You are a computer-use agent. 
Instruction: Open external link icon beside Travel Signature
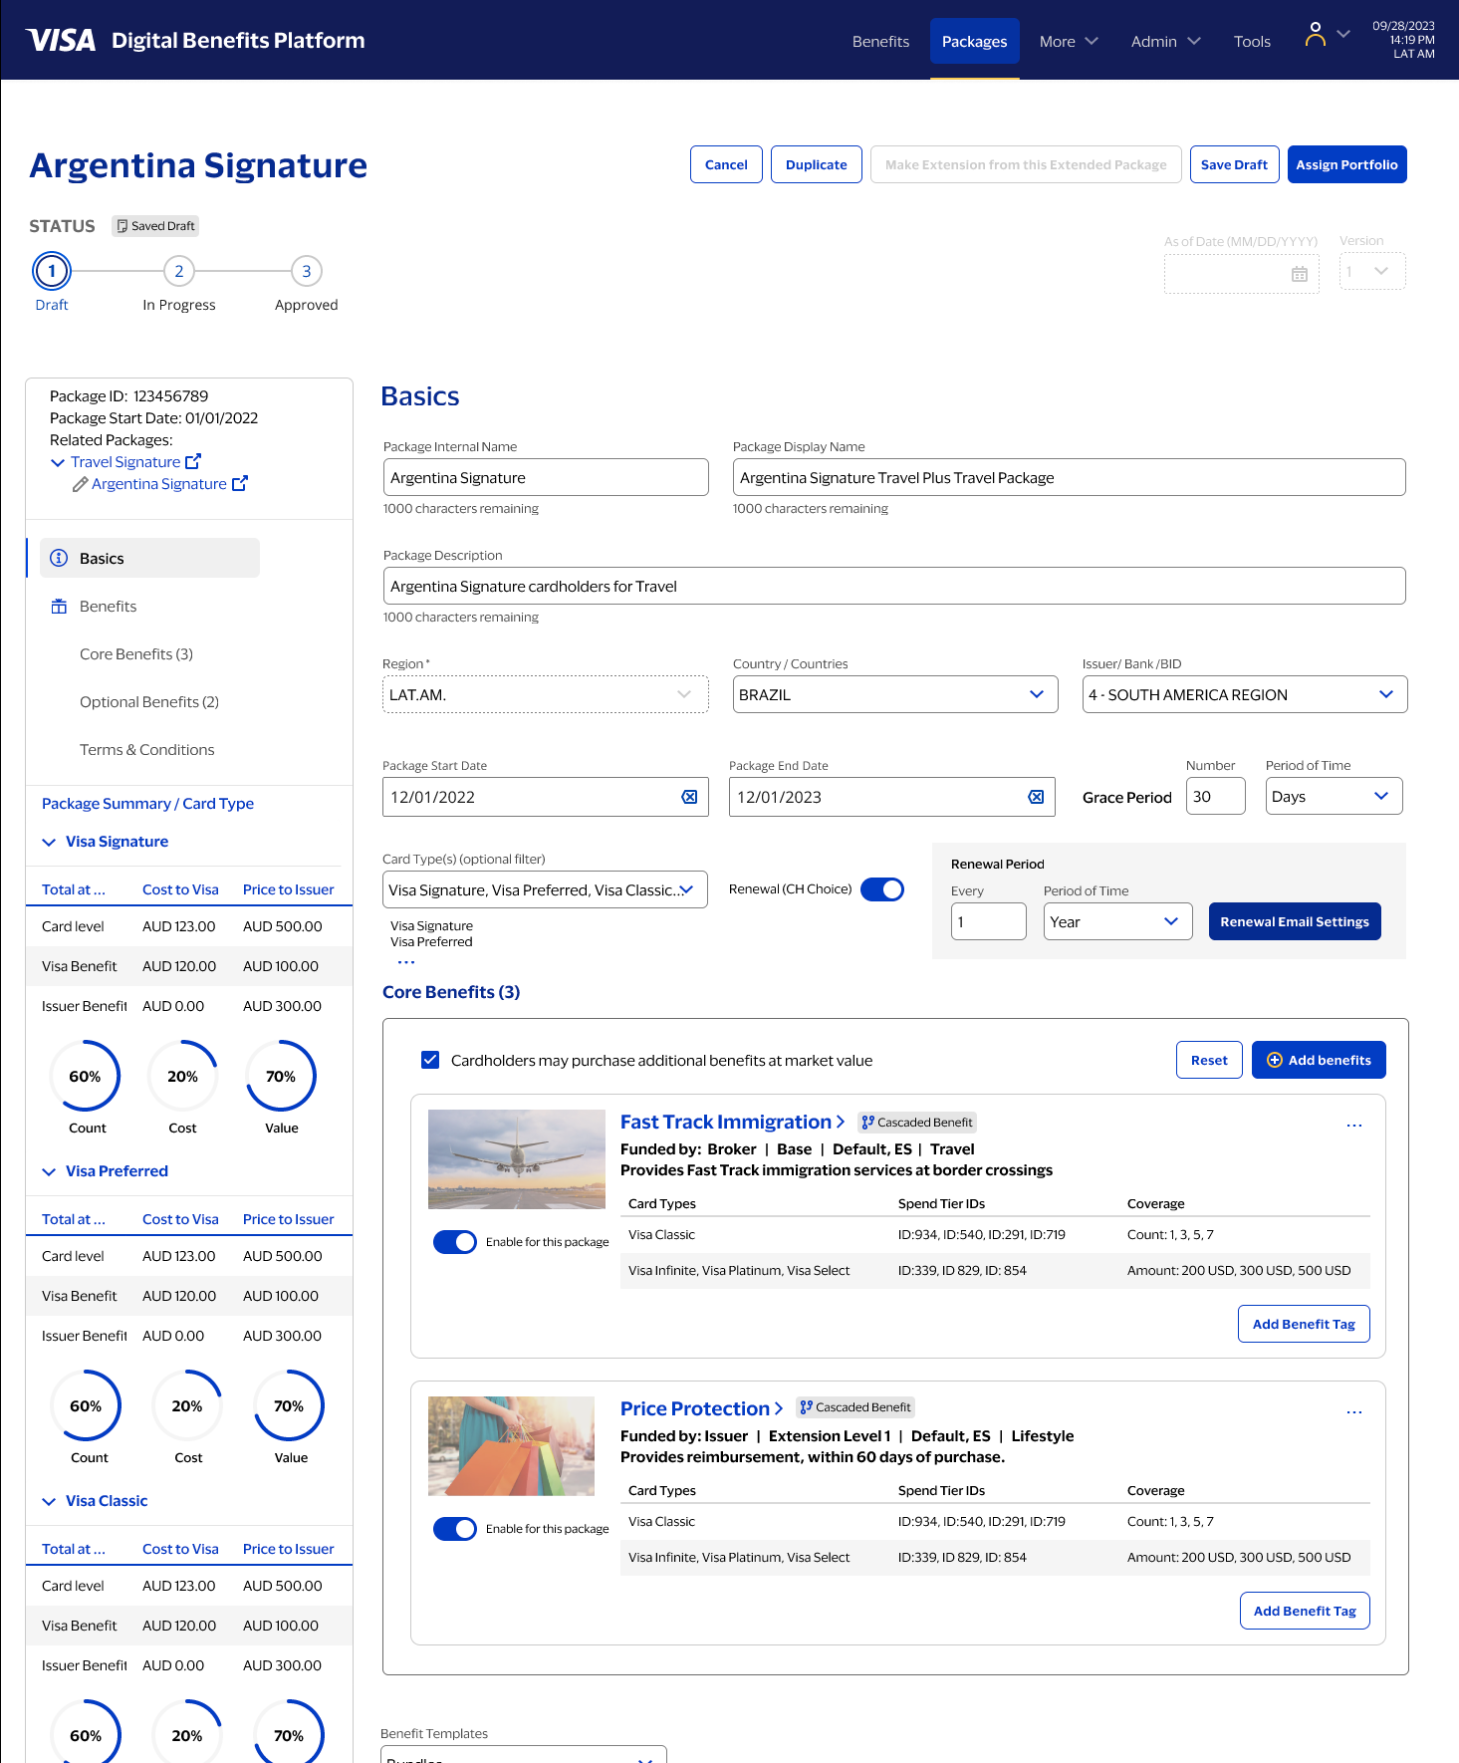tap(193, 461)
